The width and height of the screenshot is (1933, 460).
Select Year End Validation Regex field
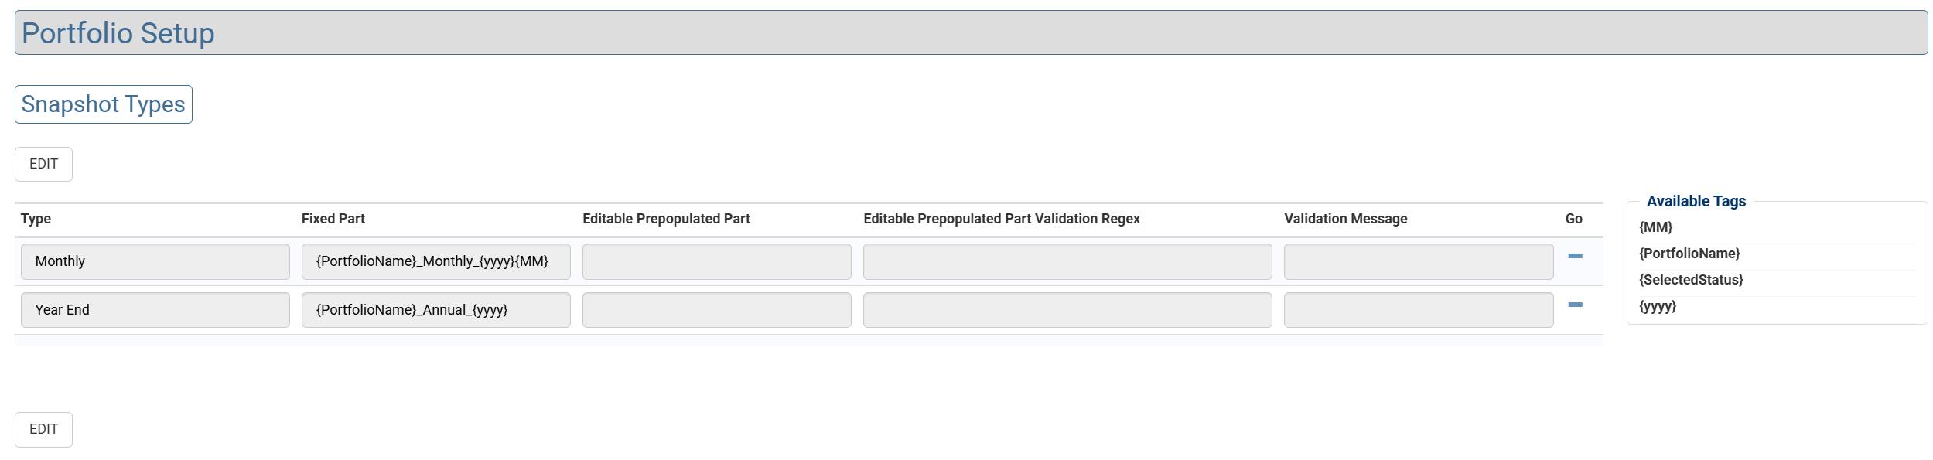(1067, 310)
